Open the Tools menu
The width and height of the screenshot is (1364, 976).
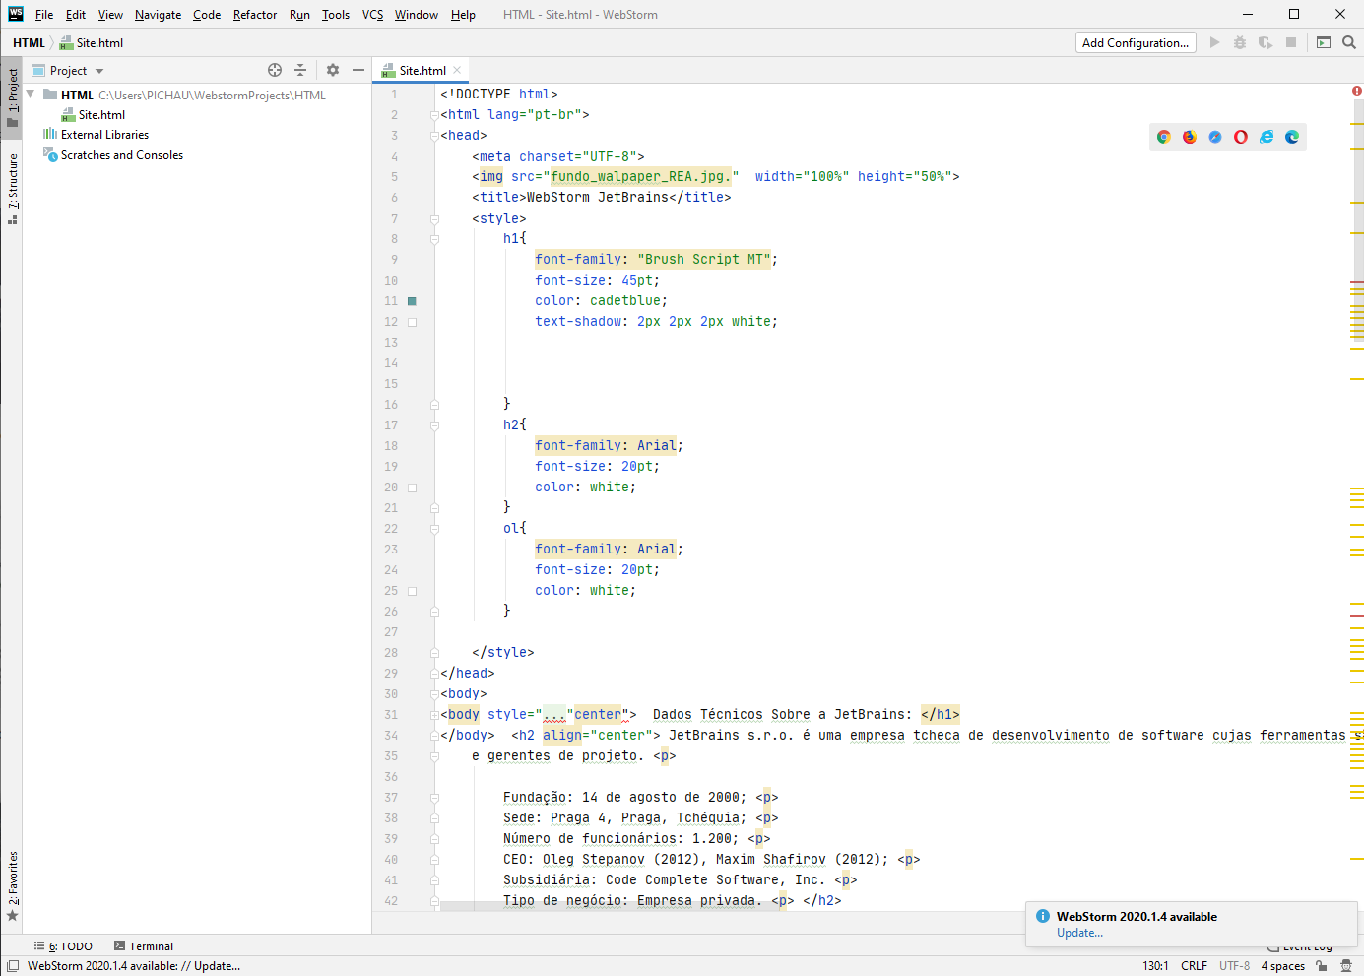(336, 14)
